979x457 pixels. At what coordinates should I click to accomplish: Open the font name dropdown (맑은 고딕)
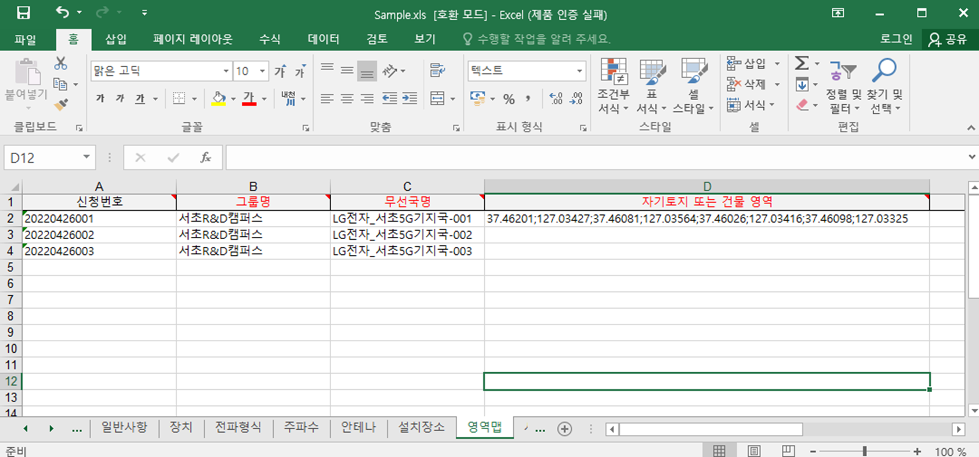coord(226,71)
